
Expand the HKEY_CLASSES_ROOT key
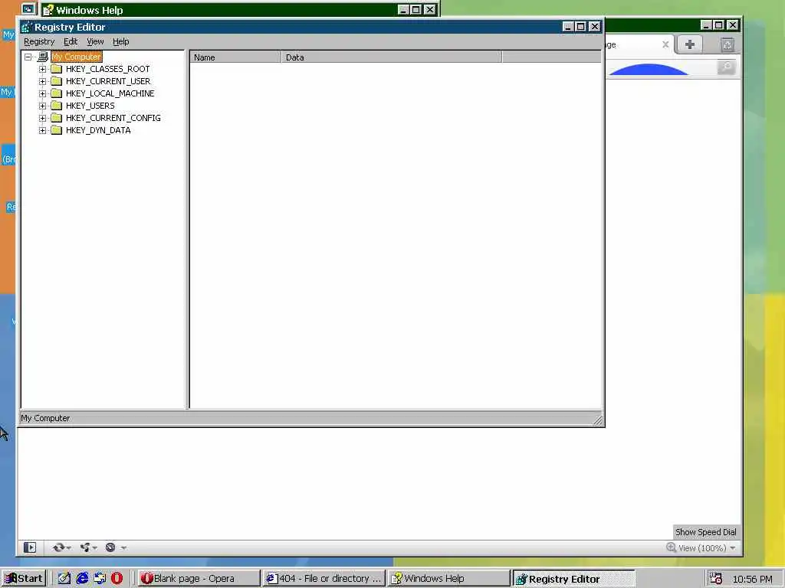point(43,69)
